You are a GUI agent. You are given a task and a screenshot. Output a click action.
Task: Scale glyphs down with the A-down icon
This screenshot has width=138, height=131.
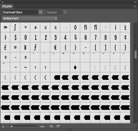pyautogui.click(x=51, y=126)
